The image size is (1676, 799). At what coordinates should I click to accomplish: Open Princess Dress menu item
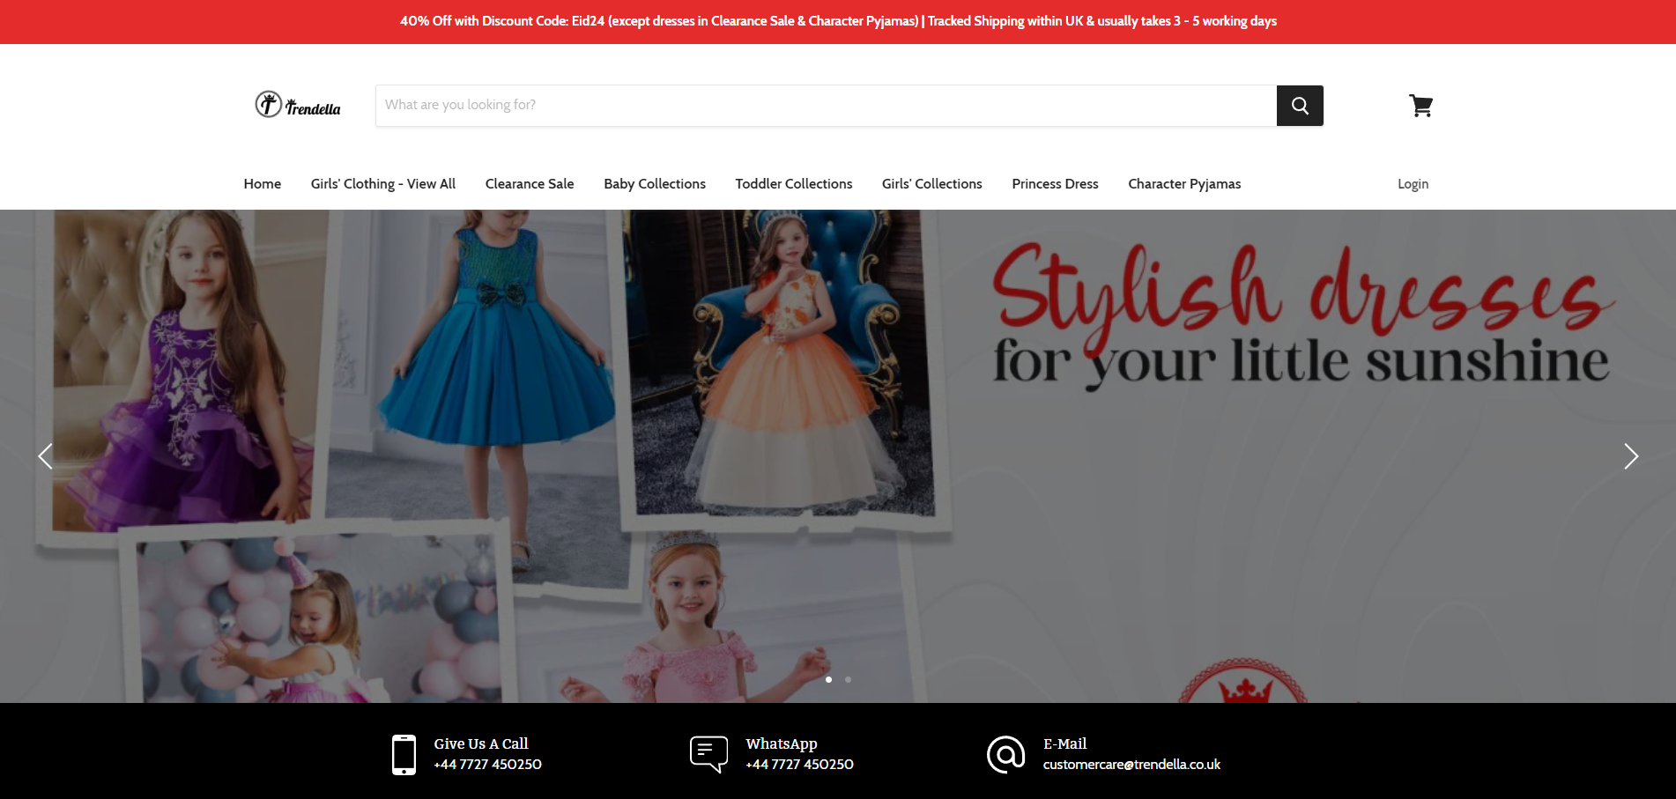[1055, 183]
